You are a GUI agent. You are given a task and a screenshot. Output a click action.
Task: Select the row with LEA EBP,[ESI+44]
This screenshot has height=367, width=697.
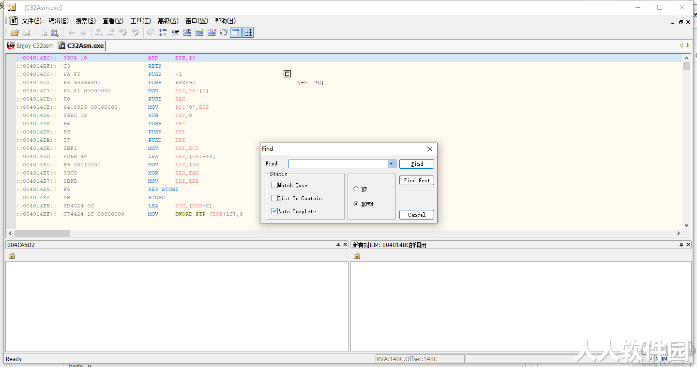pos(349,156)
